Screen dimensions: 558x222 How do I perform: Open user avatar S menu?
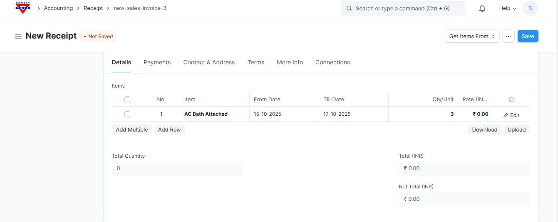(x=530, y=8)
